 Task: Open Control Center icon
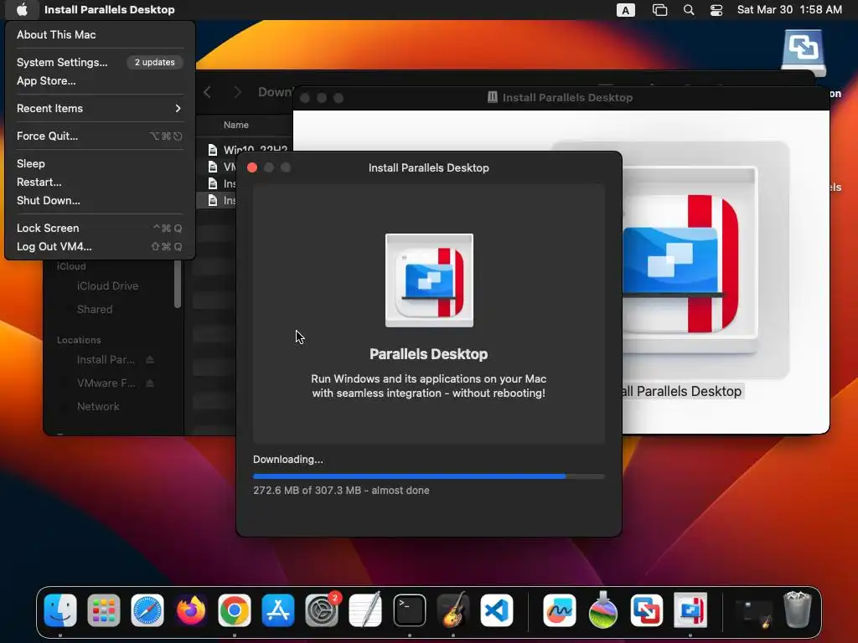coord(716,10)
